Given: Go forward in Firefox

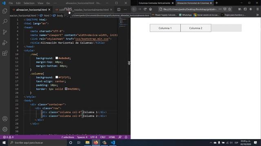Looking at the screenshot, I should coord(139,9).
